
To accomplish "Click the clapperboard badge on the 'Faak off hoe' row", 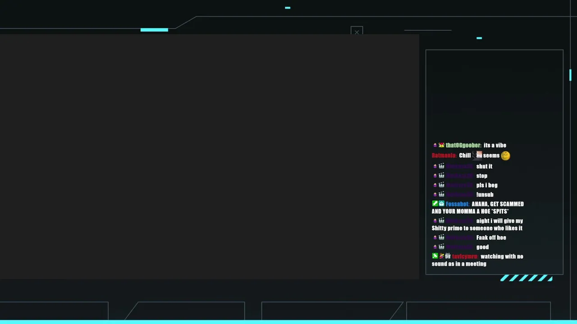I will (x=441, y=237).
